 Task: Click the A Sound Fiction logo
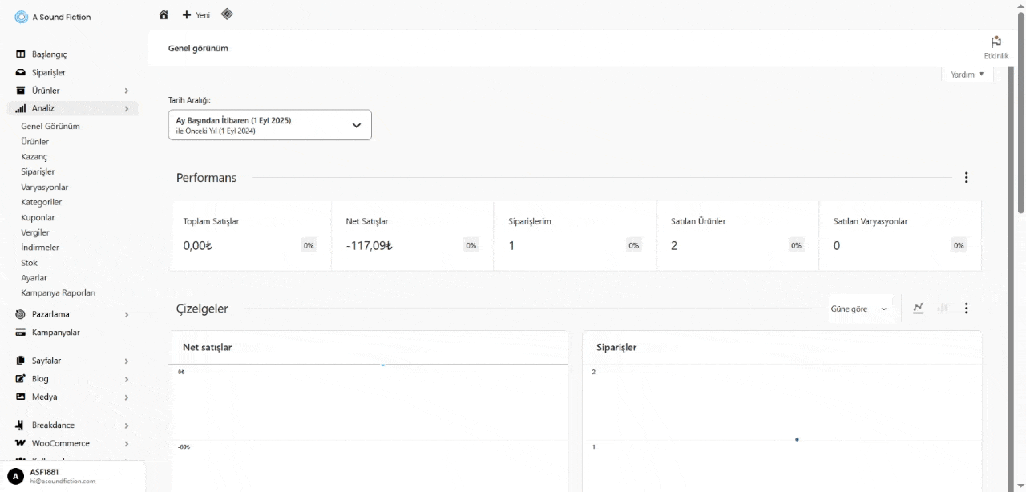point(22,17)
